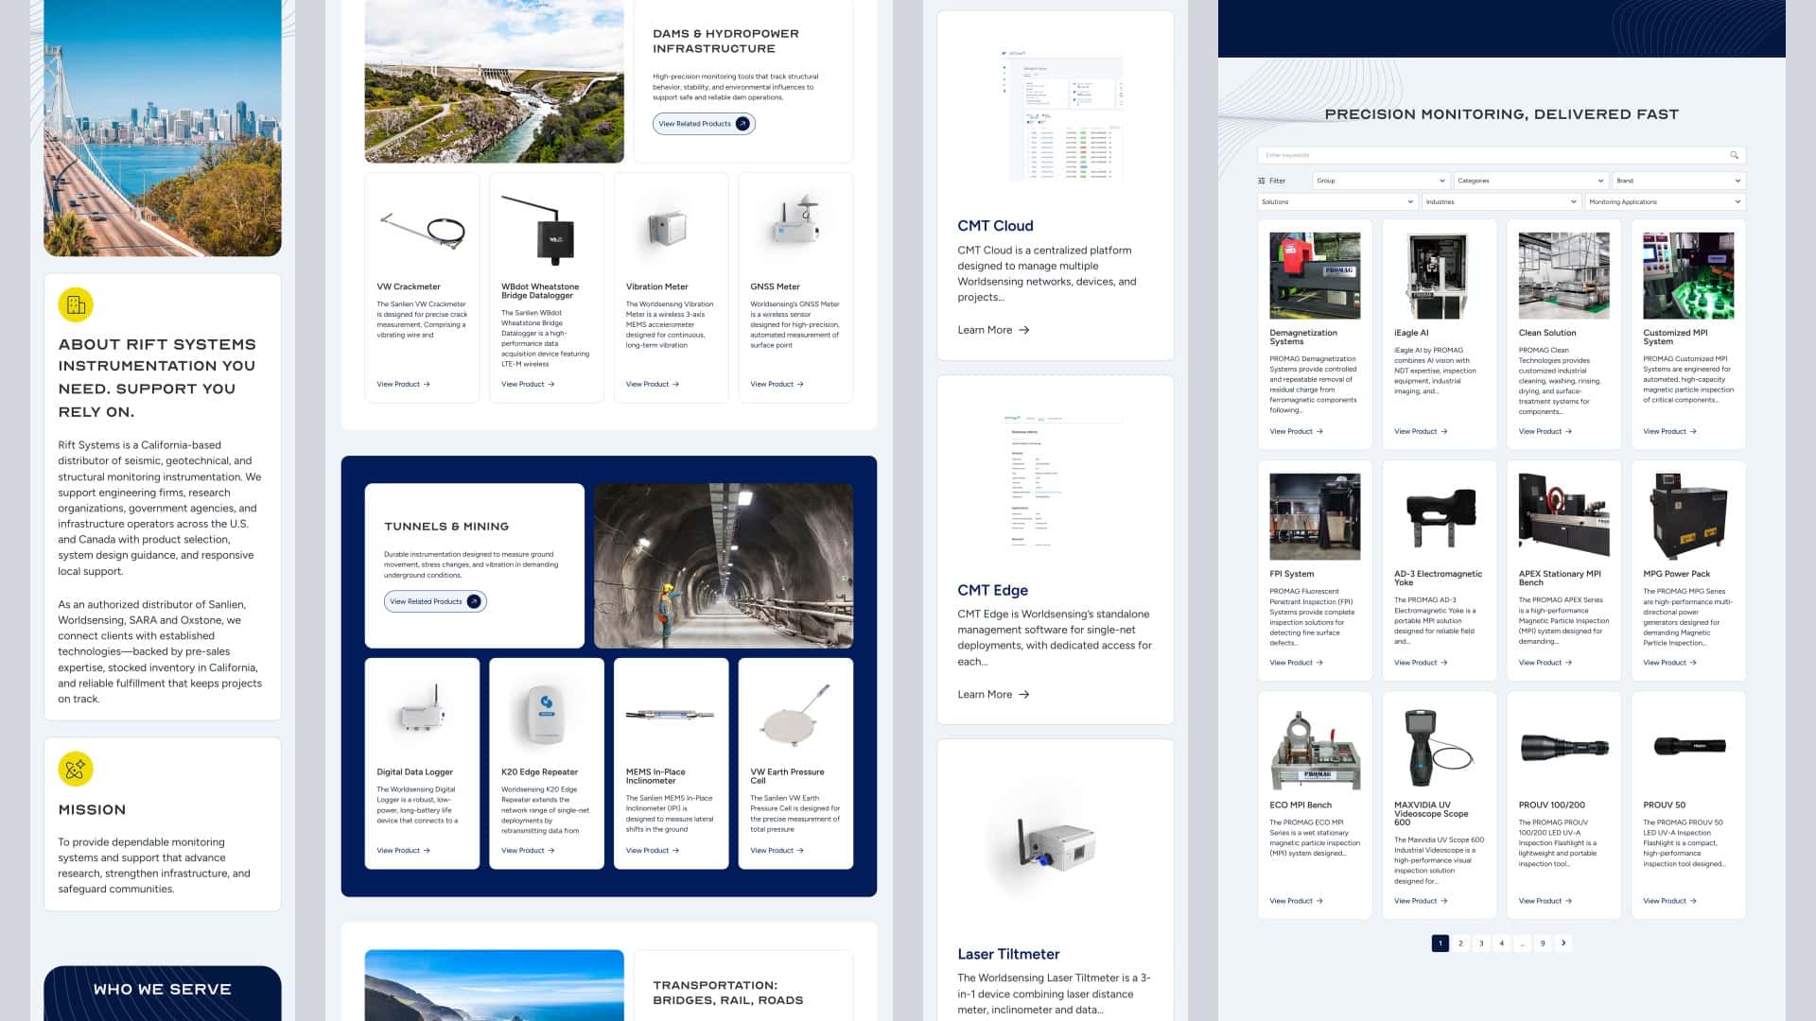
Task: Go to page 2 in pagination
Action: pos(1460,943)
